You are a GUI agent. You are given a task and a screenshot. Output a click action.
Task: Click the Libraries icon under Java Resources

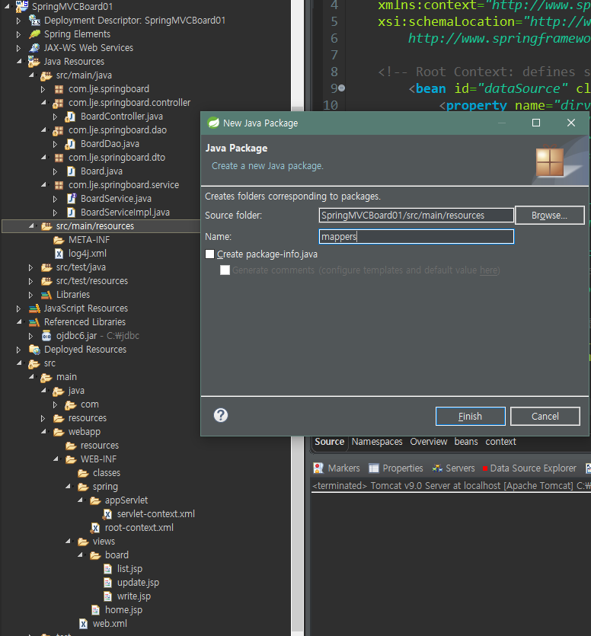point(46,295)
